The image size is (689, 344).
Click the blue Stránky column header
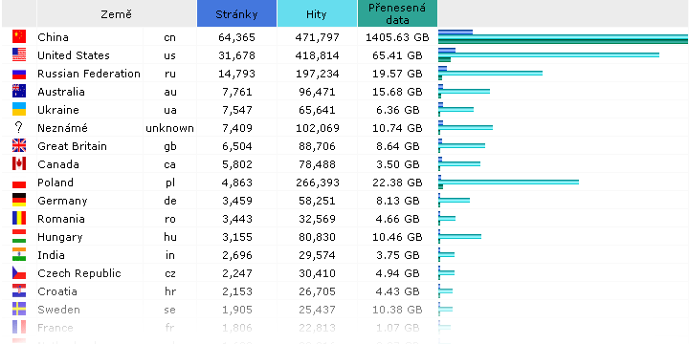pos(237,13)
